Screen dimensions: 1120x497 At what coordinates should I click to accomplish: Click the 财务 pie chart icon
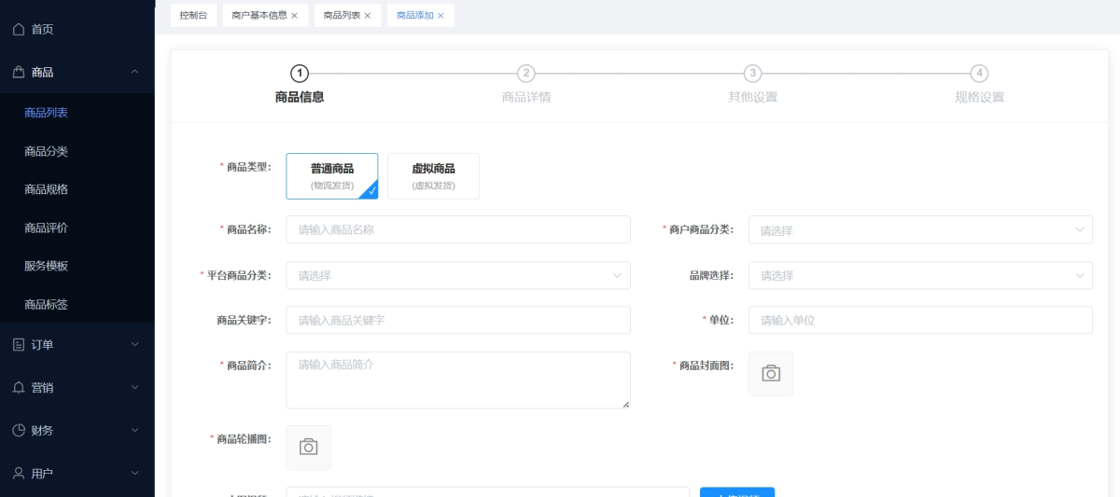pos(19,430)
